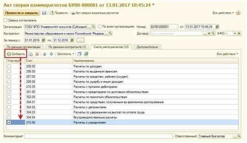The image size is (247, 143).
Task: Click the uncheck-all green icon
Action: click(x=86, y=54)
